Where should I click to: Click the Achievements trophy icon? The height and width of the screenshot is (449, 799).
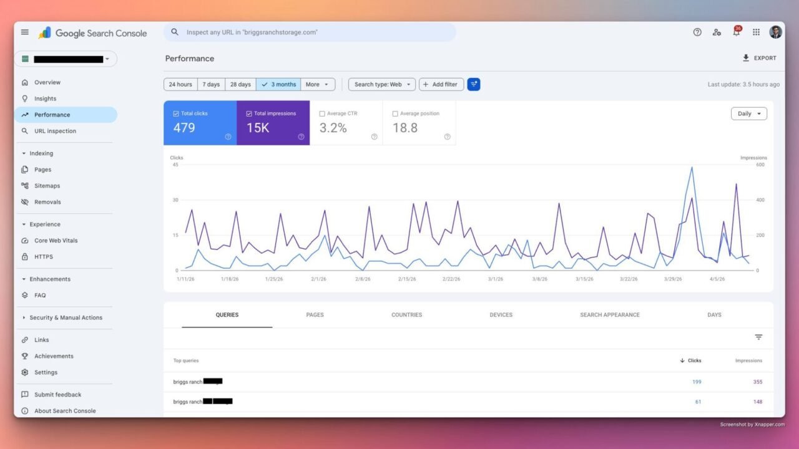(x=25, y=356)
